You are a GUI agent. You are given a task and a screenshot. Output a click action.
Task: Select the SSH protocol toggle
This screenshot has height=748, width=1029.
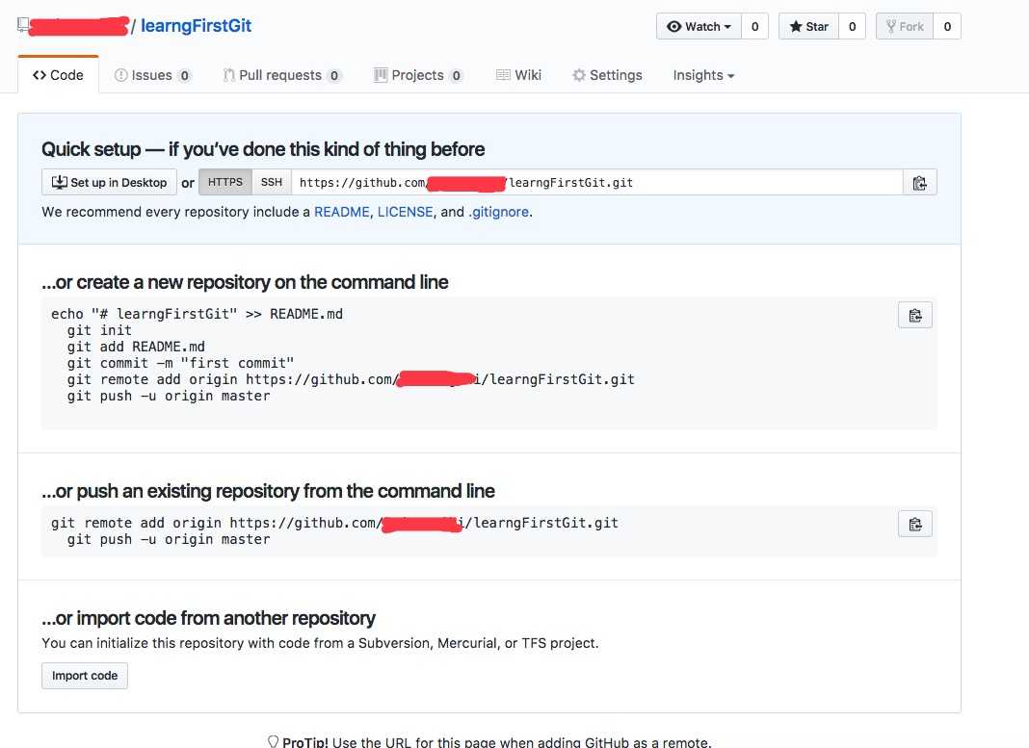[272, 182]
